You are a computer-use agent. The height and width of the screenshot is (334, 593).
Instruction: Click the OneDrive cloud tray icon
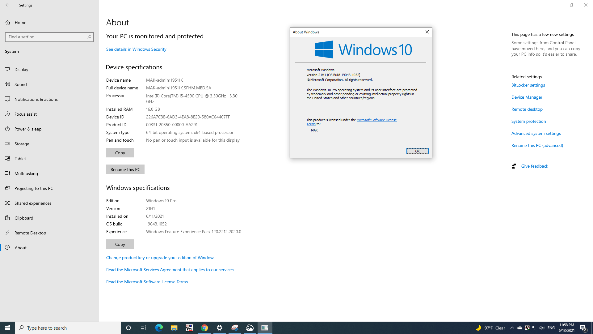[x=520, y=328]
